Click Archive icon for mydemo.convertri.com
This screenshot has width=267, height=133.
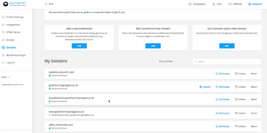[x=236, y=74]
